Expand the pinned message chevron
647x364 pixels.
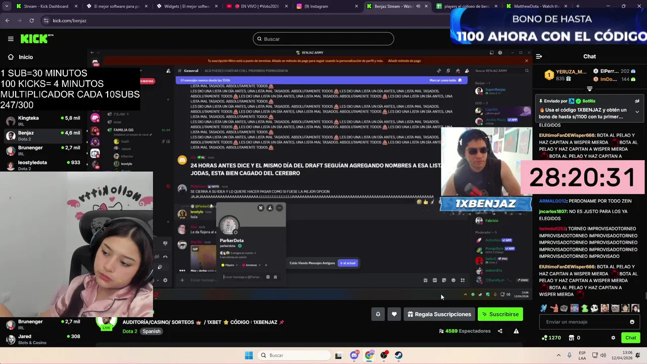(637, 112)
